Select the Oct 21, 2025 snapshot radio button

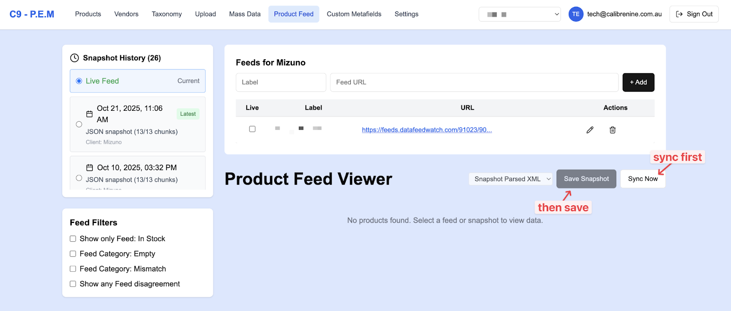click(x=79, y=124)
